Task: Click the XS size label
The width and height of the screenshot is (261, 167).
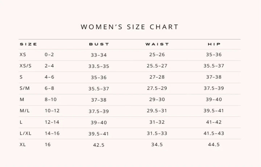Action: 23,55
